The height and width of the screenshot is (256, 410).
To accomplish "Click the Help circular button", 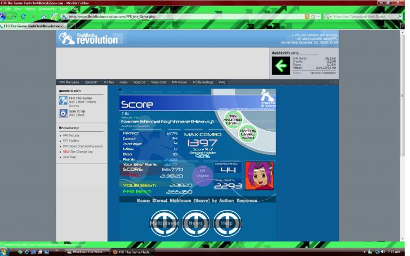I will [227, 223].
